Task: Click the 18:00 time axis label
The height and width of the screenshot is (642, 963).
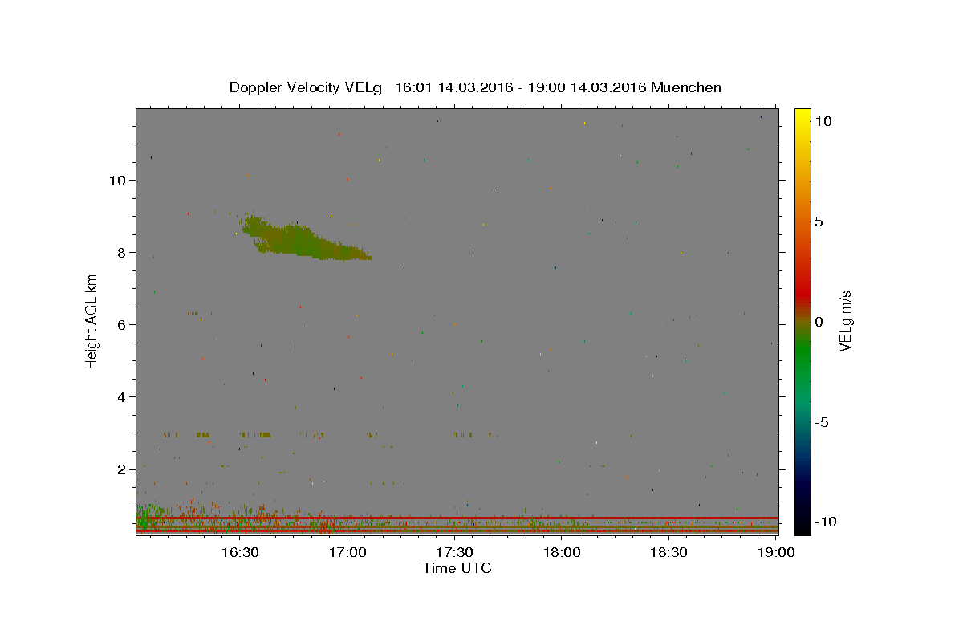Action: [562, 552]
